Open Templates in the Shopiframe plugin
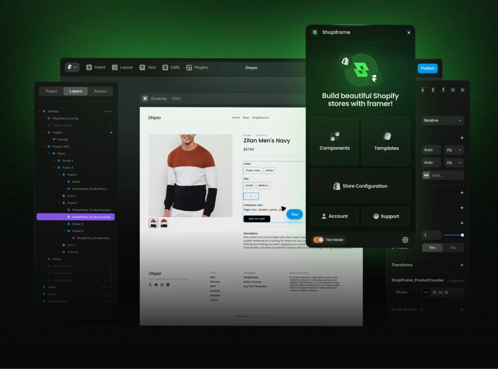The height and width of the screenshot is (369, 498). pyautogui.click(x=386, y=141)
